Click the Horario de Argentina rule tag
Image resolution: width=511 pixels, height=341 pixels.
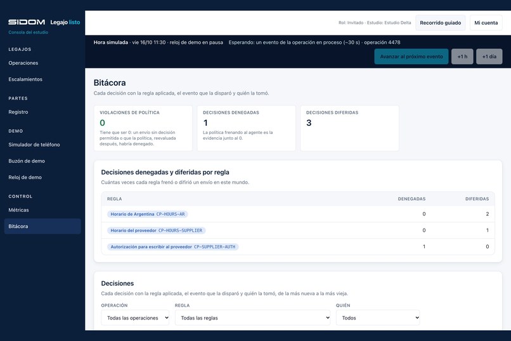point(148,214)
